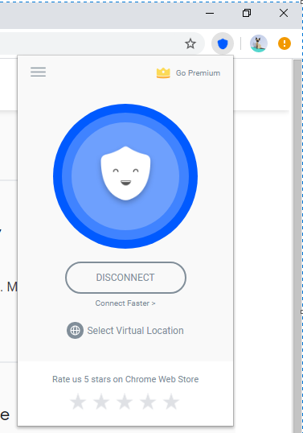303x433 pixels.
Task: Open the hamburger menu in VPN popup
Action: (x=38, y=72)
